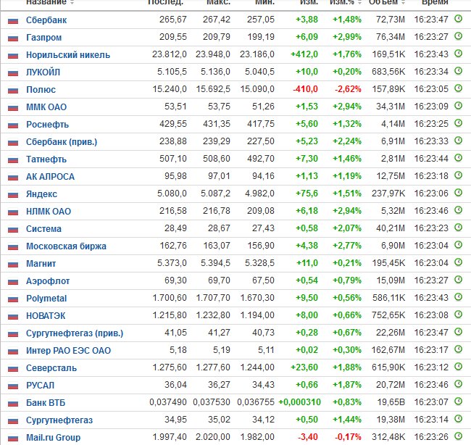Screen dimensions: 471x445
Task: Open the Аэрофлот stock link
Action: [48, 281]
